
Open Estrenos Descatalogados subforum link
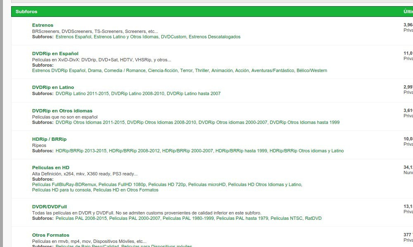coord(214,37)
